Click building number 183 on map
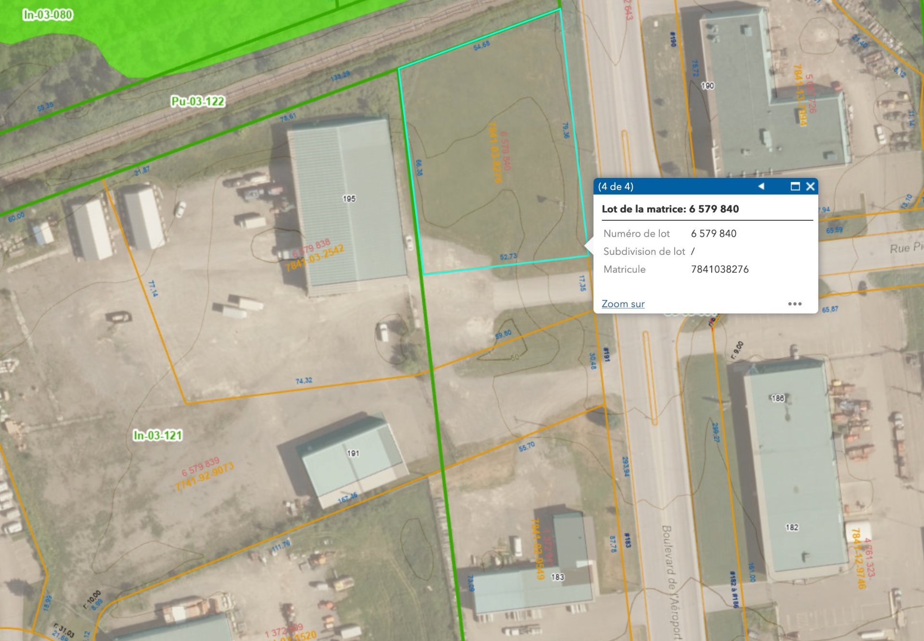The width and height of the screenshot is (924, 641). [557, 577]
